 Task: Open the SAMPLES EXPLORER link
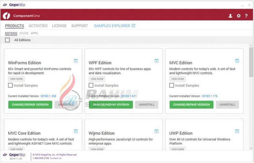click(x=112, y=26)
